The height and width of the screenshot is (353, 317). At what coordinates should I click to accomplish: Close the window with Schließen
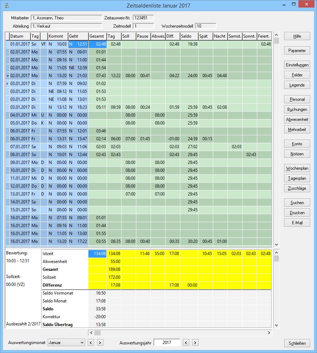(297, 343)
